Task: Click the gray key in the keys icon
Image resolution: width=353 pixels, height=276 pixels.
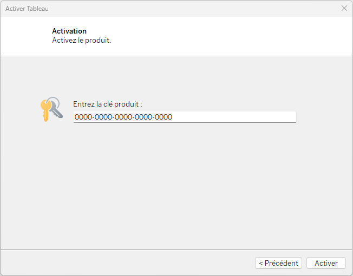Action: tap(57, 110)
